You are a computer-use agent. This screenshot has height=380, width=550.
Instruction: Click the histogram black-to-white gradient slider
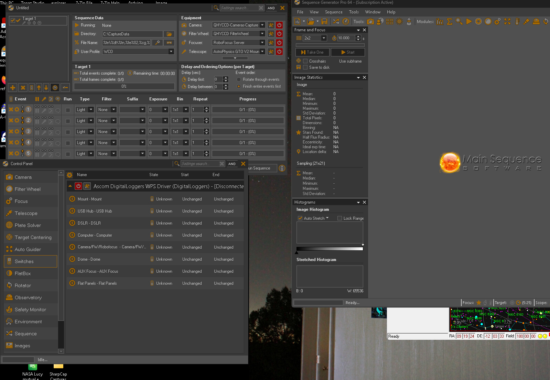click(x=330, y=249)
